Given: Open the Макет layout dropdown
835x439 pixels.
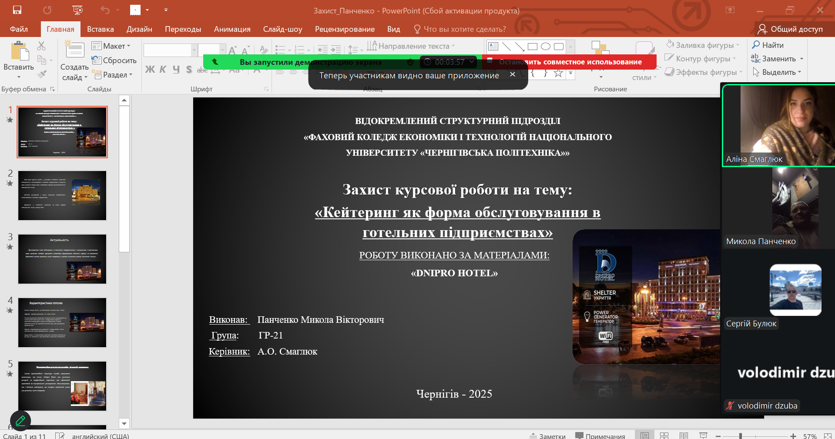Looking at the screenshot, I should point(111,46).
